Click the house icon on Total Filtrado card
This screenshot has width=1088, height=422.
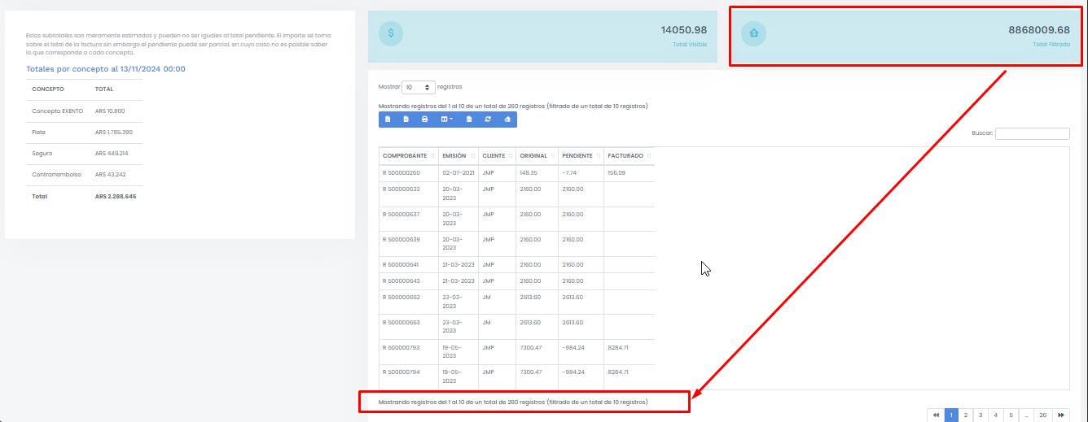pos(754,33)
